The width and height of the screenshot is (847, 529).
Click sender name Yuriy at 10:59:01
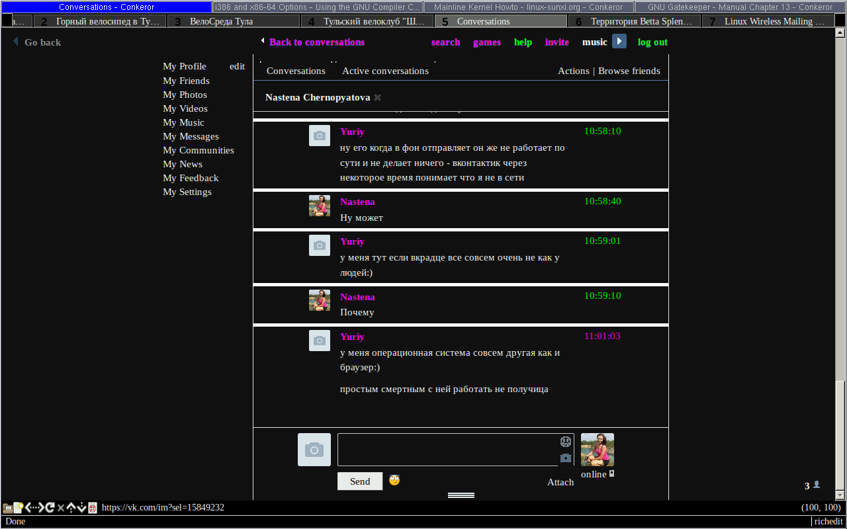point(352,241)
